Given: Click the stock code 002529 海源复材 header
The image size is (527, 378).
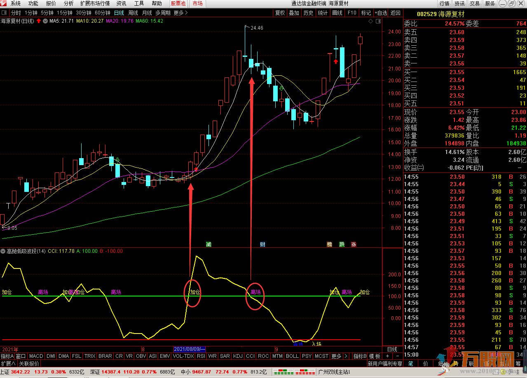Looking at the screenshot, I should 440,14.
